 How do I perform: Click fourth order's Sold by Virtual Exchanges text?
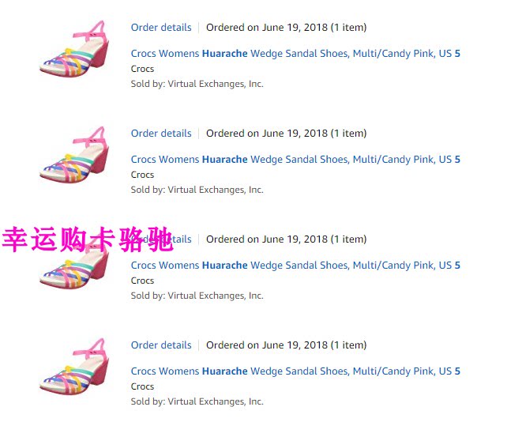(x=197, y=401)
